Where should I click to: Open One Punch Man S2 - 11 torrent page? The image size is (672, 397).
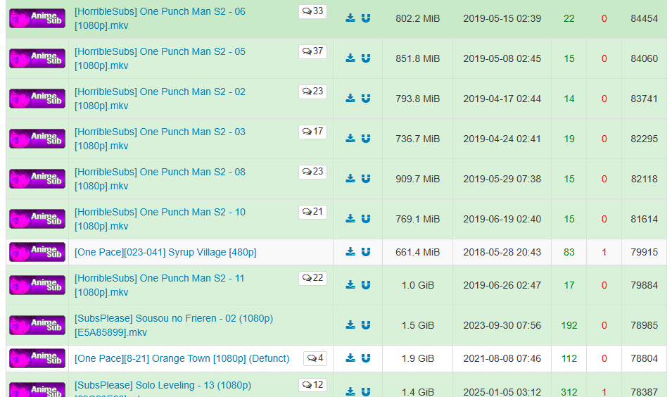coord(160,285)
